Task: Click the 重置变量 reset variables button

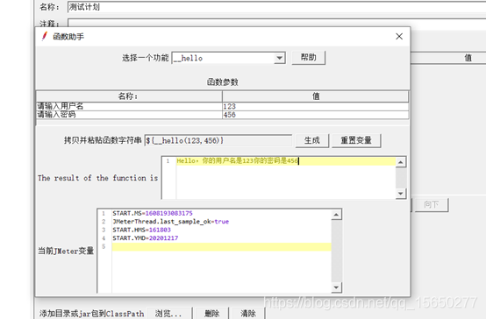Action: pyautogui.click(x=356, y=140)
